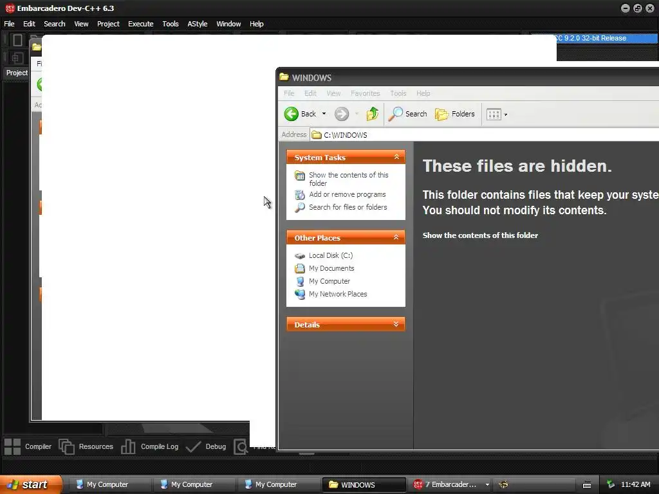659x494 pixels.
Task: Collapse the Other Places panel
Action: point(396,237)
